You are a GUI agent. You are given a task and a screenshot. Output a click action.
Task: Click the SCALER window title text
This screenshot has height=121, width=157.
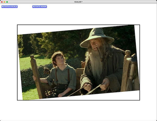click(x=78, y=2)
